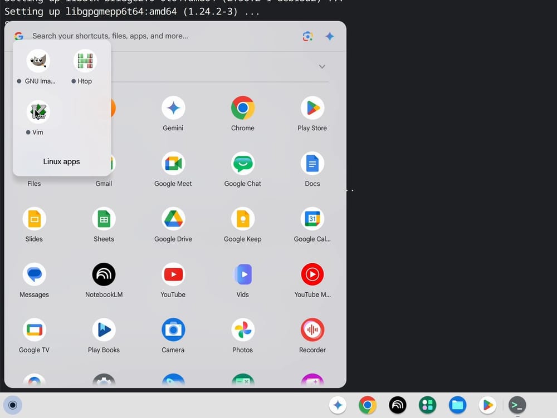The height and width of the screenshot is (418, 557).
Task: Open the green grid app on shelf
Action: [x=427, y=405]
